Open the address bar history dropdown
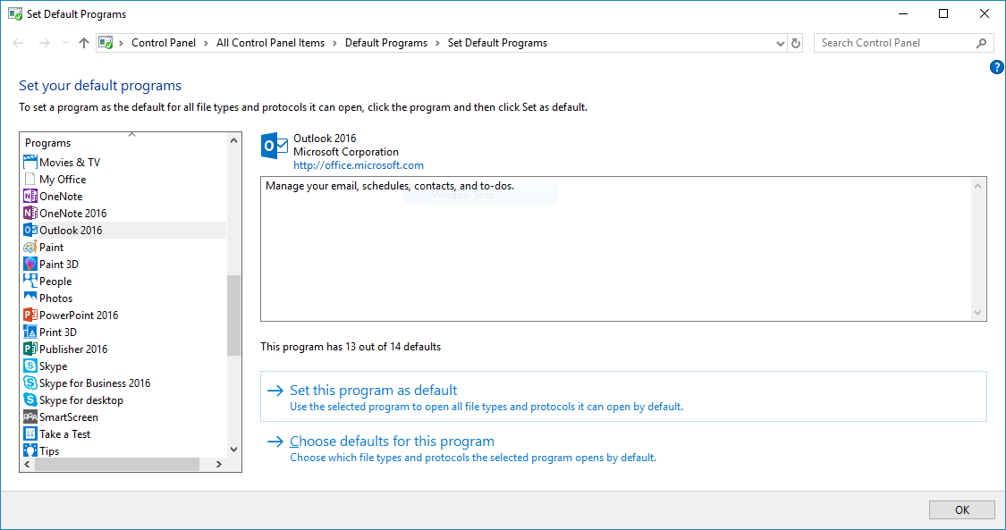The width and height of the screenshot is (1006, 530). click(x=780, y=43)
